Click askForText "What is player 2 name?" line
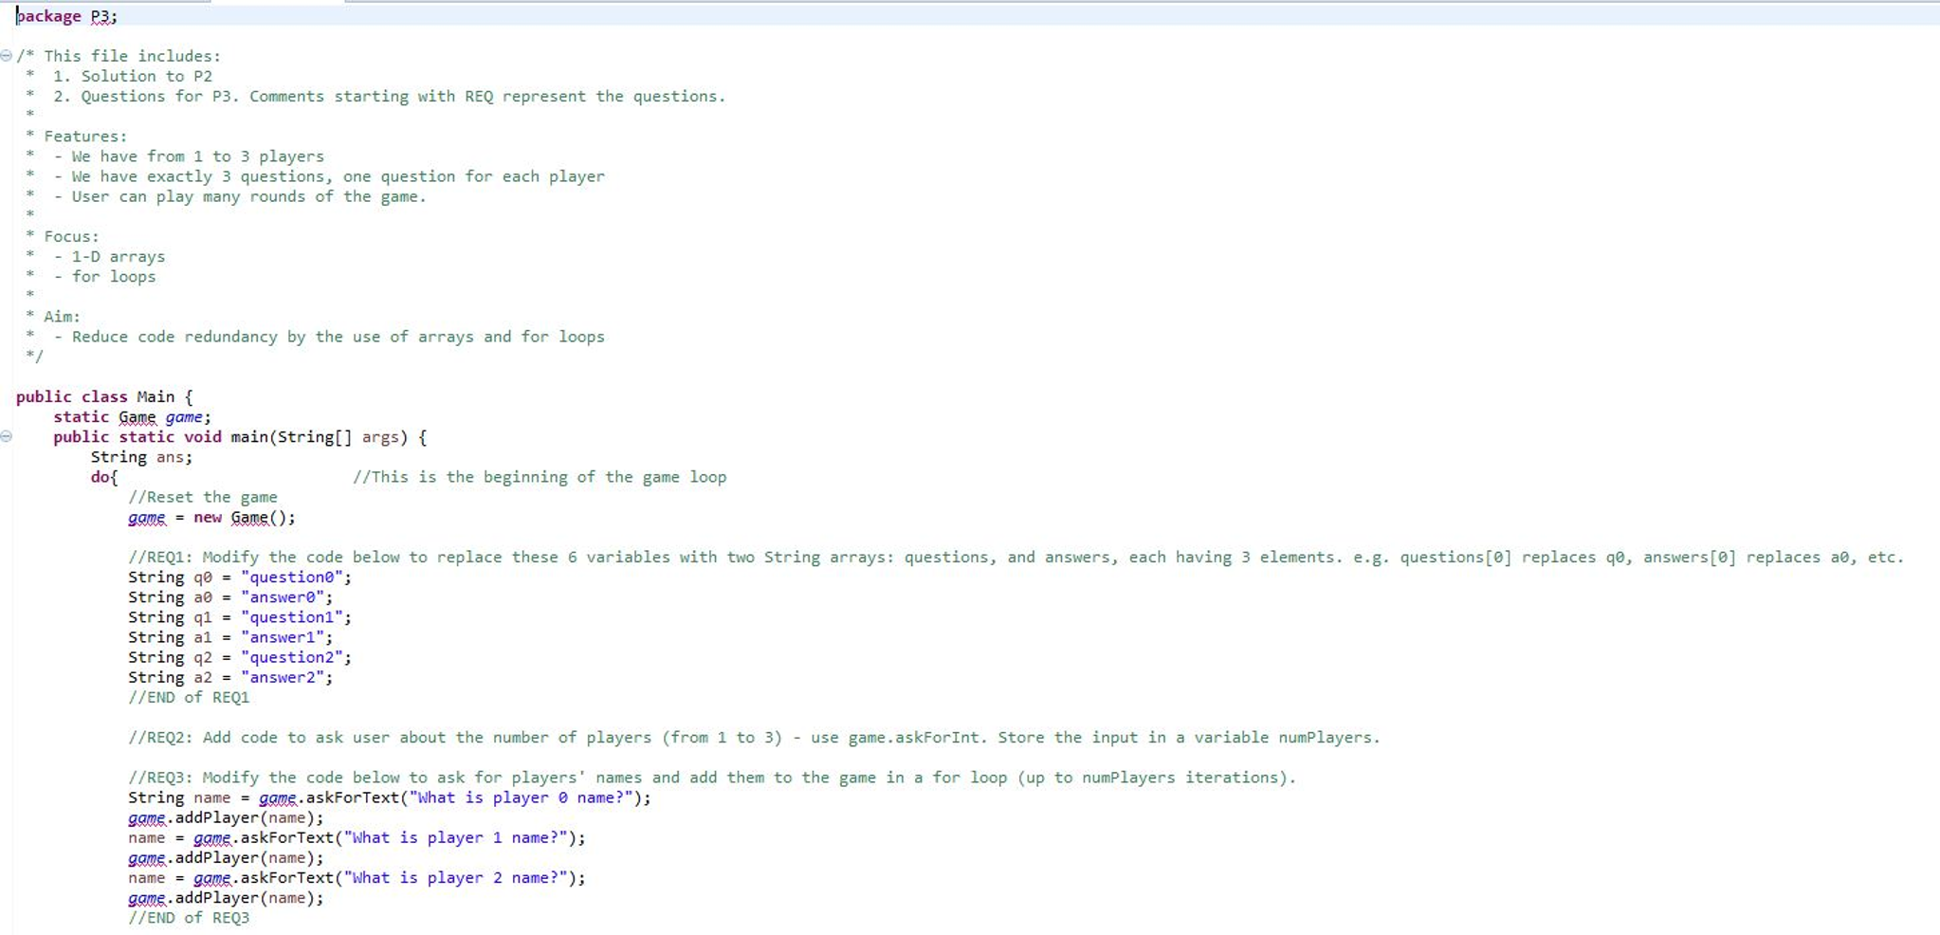The width and height of the screenshot is (1940, 935). click(357, 878)
